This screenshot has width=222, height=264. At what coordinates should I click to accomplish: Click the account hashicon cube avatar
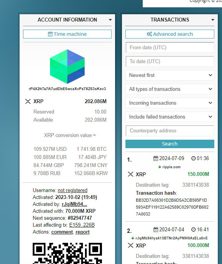coord(67,67)
